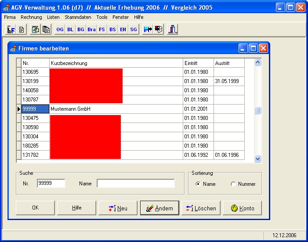Select row number 130475
308x242 pixels.
click(x=35, y=118)
